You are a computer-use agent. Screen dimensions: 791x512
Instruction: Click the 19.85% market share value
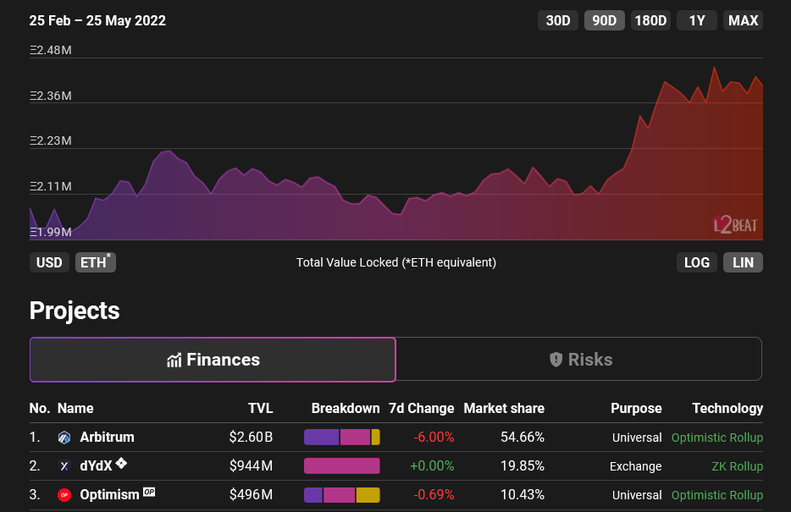tap(523, 465)
